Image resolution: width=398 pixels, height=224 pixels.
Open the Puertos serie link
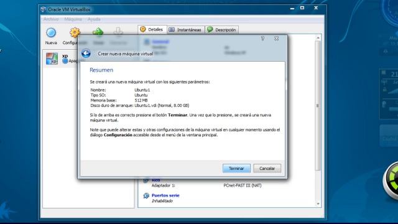(x=165, y=195)
